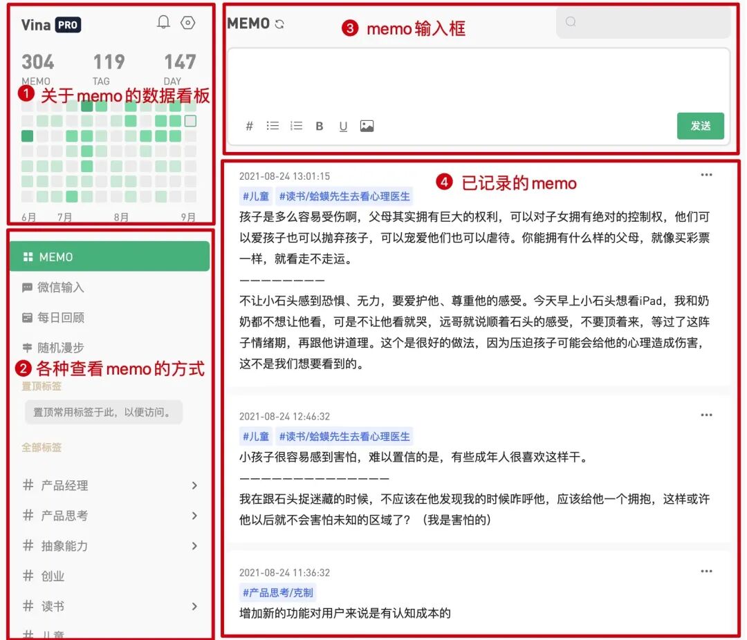Click the outlined today cell in heatmap
Image resolution: width=747 pixels, height=640 pixels.
pyautogui.click(x=190, y=121)
